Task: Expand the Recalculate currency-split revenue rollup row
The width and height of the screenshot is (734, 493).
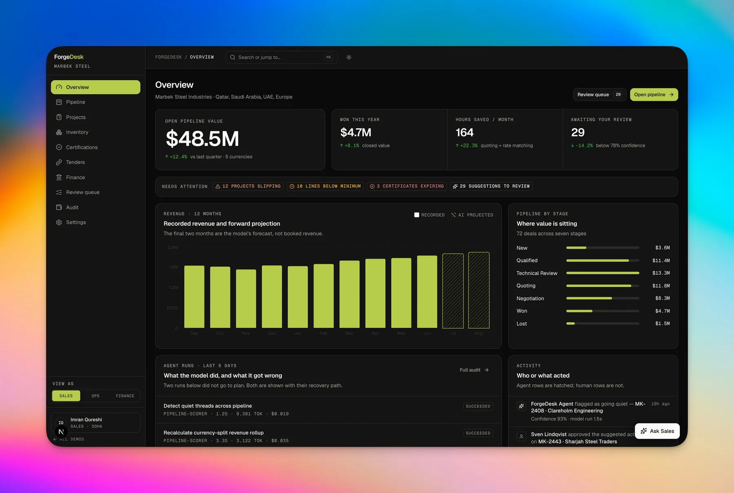Action: point(328,436)
